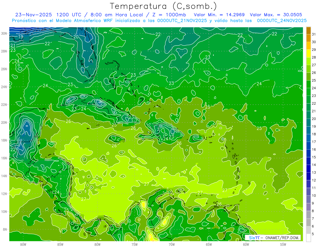Click the "15" value on the color scale
Viewport: 321px width, 248px height.
pos(314,157)
